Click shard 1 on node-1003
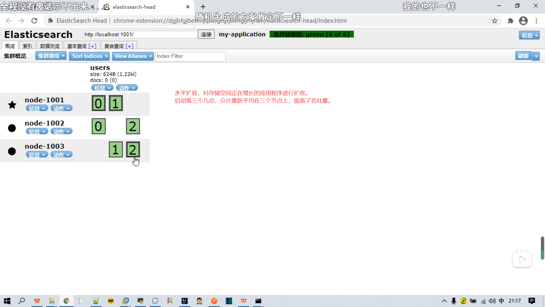Viewport: 545px width, 307px height. pos(116,150)
